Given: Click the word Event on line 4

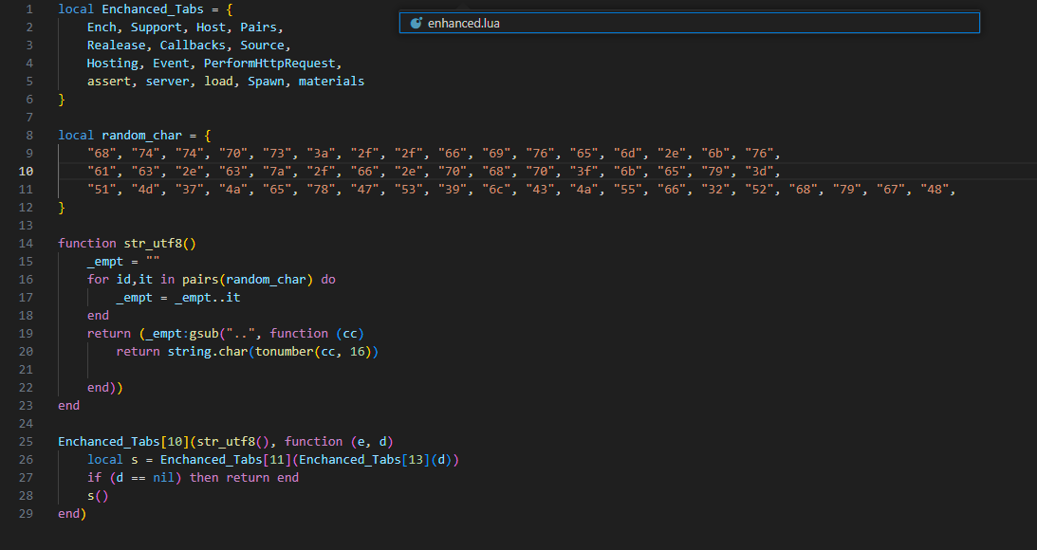Looking at the screenshot, I should (x=171, y=63).
